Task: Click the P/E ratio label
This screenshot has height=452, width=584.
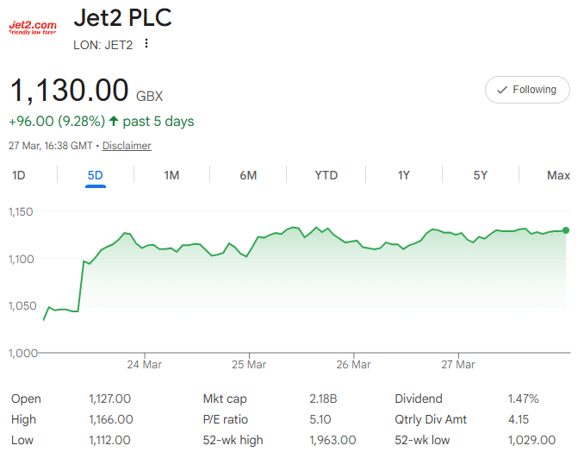Action: pos(227,419)
